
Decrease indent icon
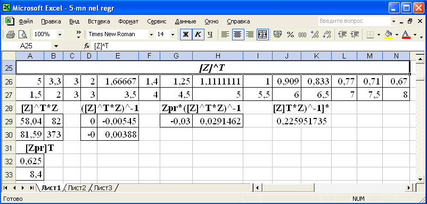(342, 35)
